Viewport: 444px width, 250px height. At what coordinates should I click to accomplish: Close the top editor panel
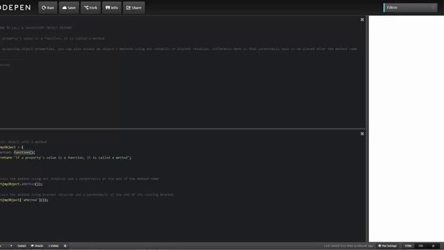click(362, 19)
